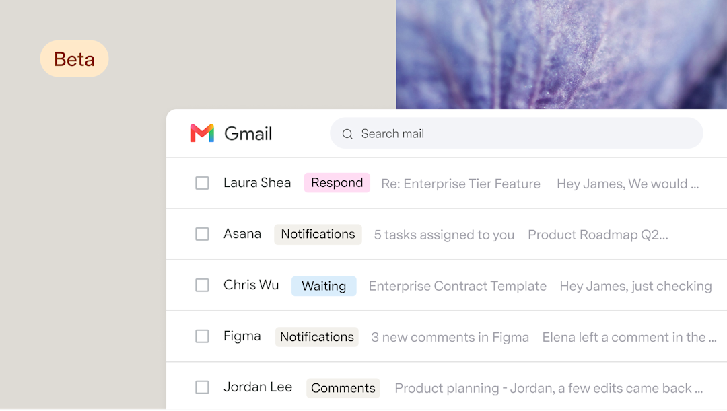Click the magnifier search icon
This screenshot has height=411, width=727.
(x=347, y=134)
